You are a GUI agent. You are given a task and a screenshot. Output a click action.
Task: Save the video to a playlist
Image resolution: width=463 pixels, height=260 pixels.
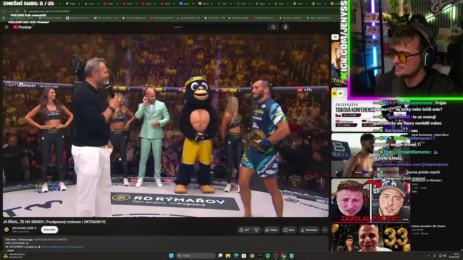(289, 230)
